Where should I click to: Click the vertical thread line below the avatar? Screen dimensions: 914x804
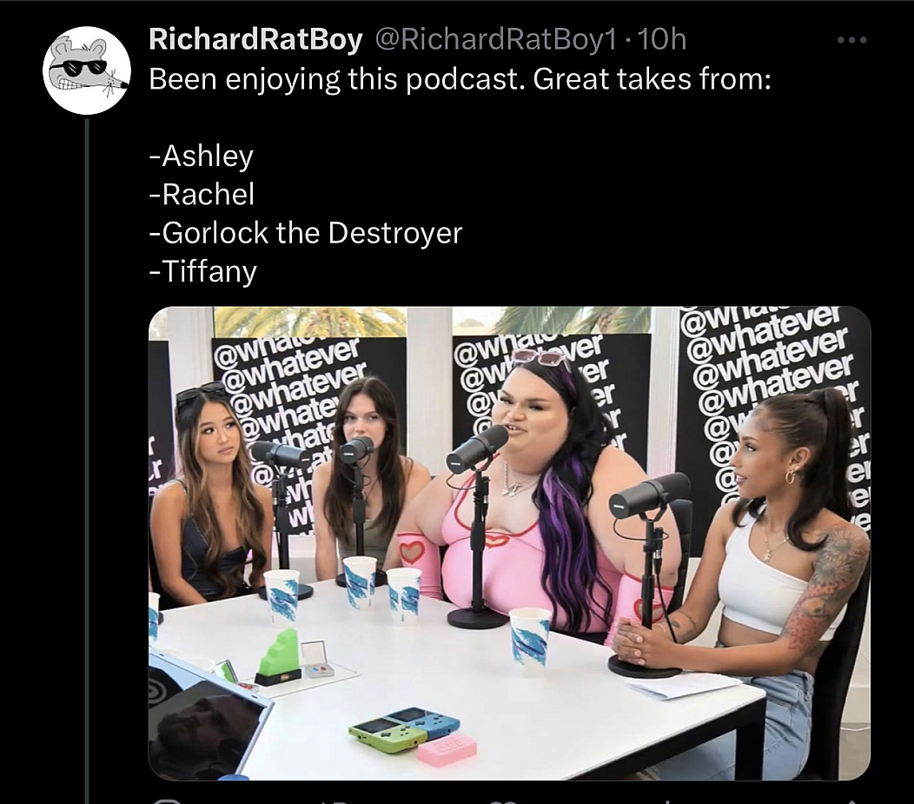point(86,461)
